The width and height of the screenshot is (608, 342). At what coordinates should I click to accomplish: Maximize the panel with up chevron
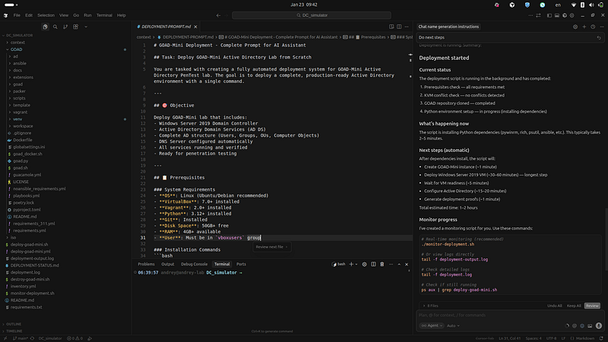click(x=399, y=264)
